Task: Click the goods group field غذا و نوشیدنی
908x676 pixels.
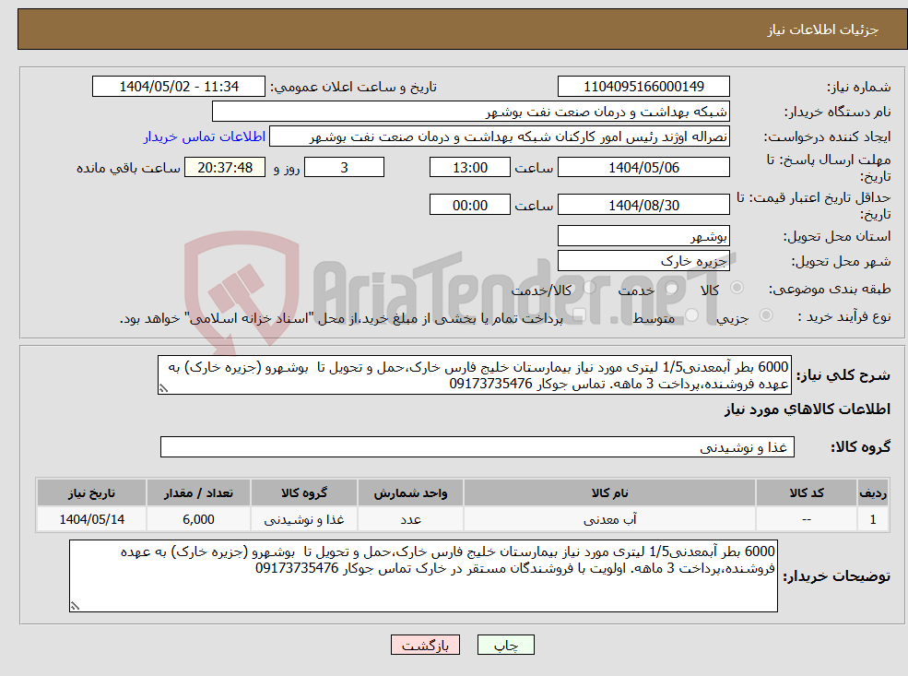Action: (x=478, y=446)
